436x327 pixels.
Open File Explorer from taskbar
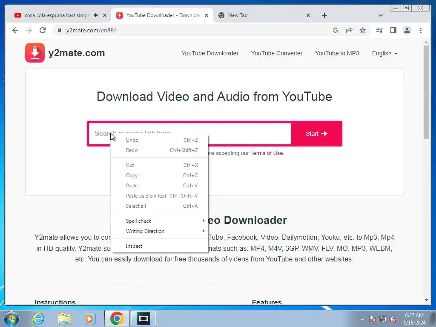point(64,318)
